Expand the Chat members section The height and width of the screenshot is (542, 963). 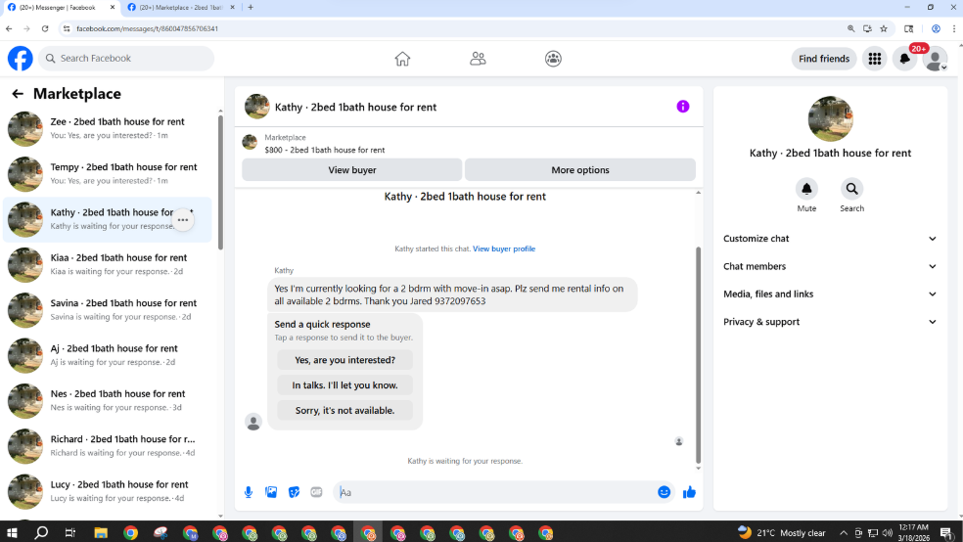(x=830, y=266)
